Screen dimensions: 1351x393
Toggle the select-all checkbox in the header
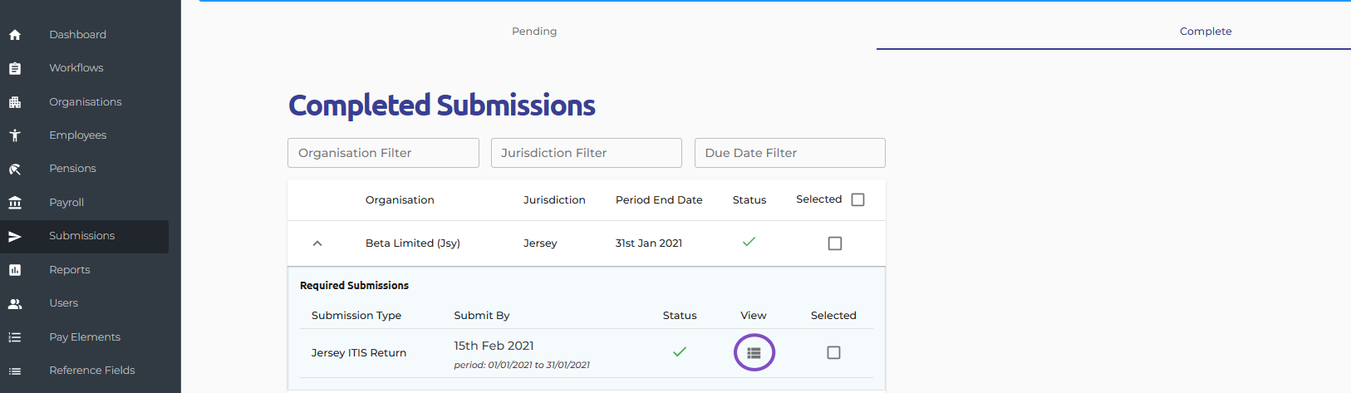click(858, 199)
